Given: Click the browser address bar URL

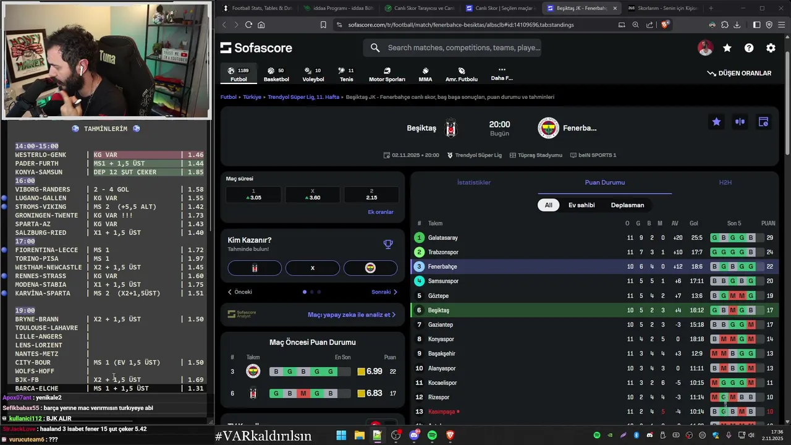Looking at the screenshot, I should pyautogui.click(x=461, y=25).
